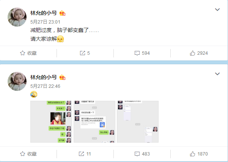Screen dimensions: 228x162
Task: Repost the second post showing 11 shares
Action: 85,154
